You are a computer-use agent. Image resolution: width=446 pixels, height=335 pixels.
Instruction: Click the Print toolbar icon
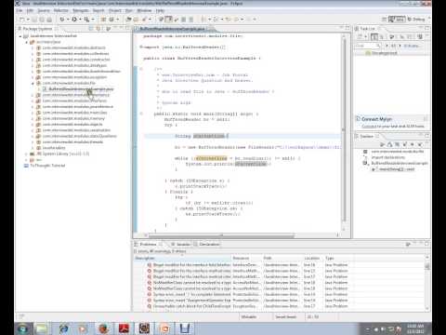tap(49, 20)
